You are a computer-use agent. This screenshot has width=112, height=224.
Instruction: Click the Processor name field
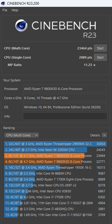click(x=65, y=89)
